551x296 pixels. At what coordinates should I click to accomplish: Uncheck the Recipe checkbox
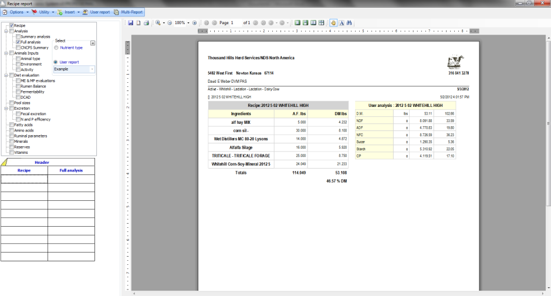12,26
